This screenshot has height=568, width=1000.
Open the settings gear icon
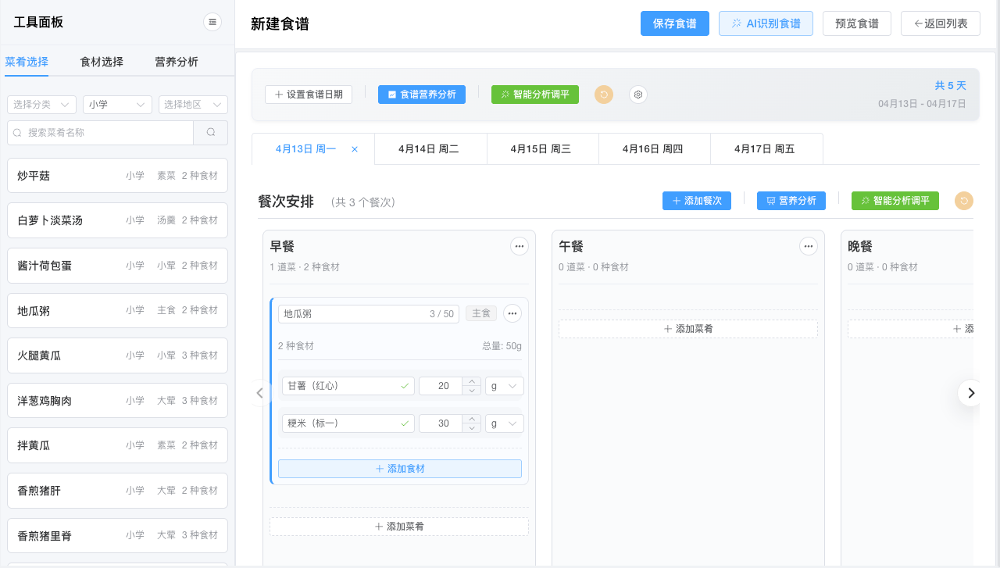pyautogui.click(x=638, y=95)
